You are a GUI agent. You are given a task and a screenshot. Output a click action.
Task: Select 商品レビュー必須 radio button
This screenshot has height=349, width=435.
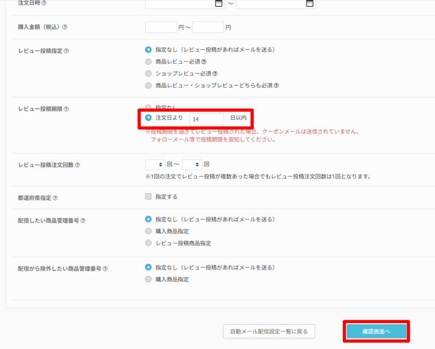coord(148,62)
